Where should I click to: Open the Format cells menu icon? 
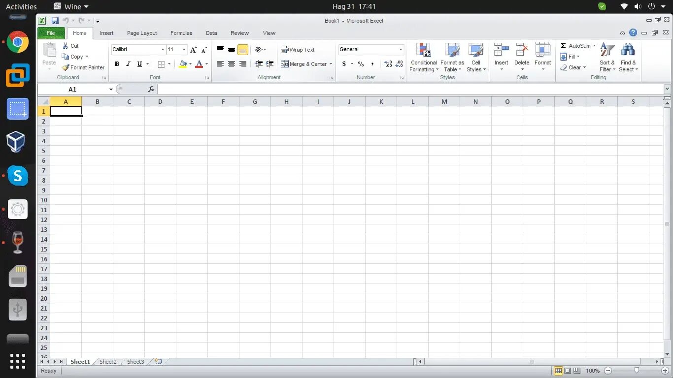[x=542, y=50]
